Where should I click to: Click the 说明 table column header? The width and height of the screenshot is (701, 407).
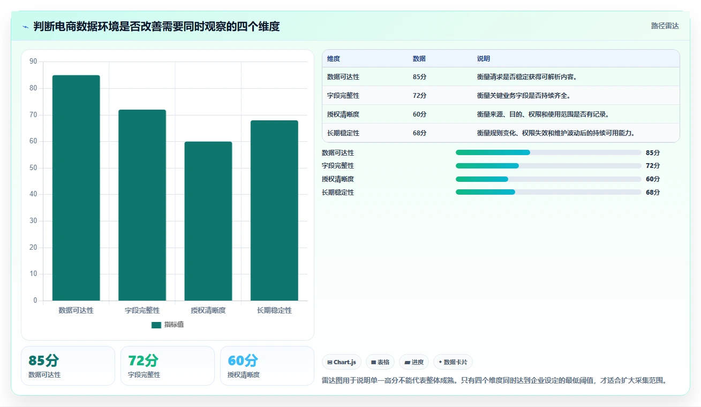tap(484, 59)
